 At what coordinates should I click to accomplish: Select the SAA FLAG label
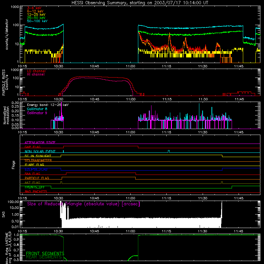pos(32,174)
